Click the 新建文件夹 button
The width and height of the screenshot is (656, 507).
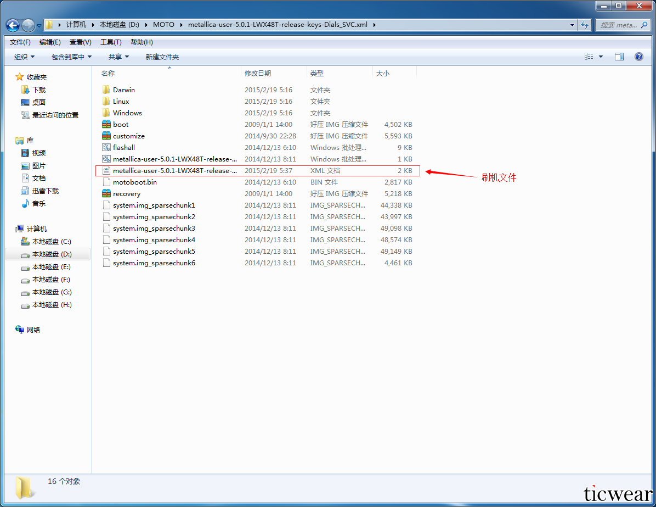tap(162, 57)
